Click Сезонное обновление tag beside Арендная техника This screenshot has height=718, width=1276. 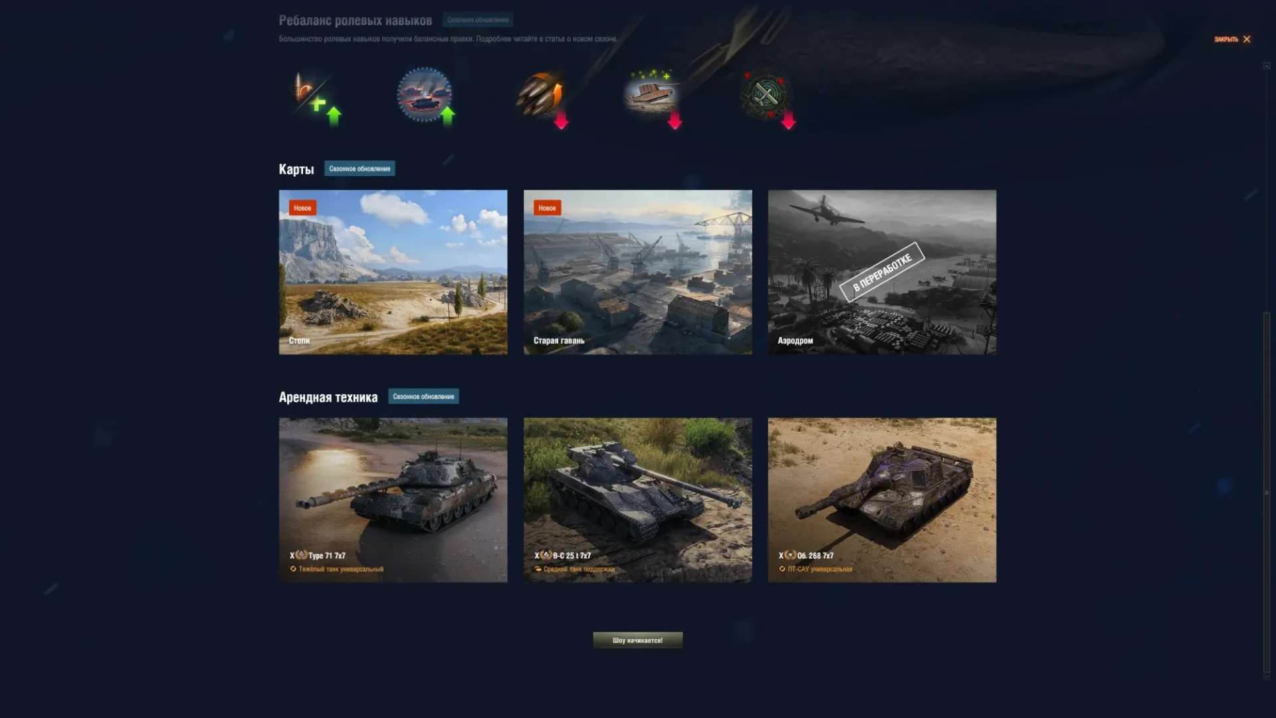point(423,397)
